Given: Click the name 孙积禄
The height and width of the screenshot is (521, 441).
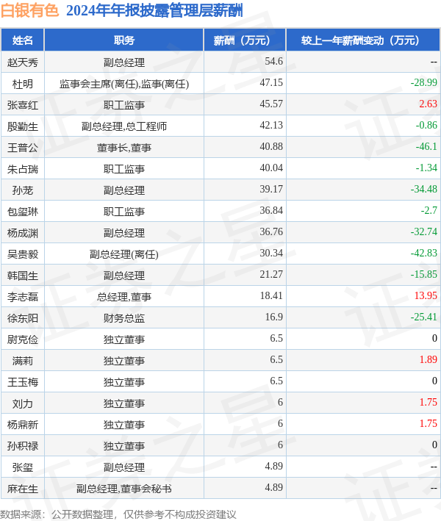Looking at the screenshot, I should [23, 446].
